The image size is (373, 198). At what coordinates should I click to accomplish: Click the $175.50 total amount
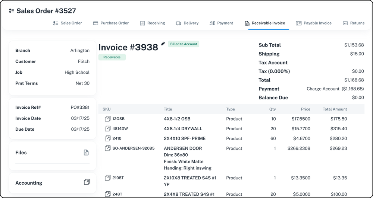(339, 119)
